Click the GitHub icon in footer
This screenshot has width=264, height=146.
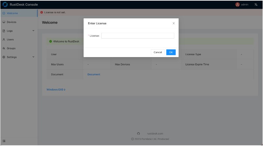138,134
